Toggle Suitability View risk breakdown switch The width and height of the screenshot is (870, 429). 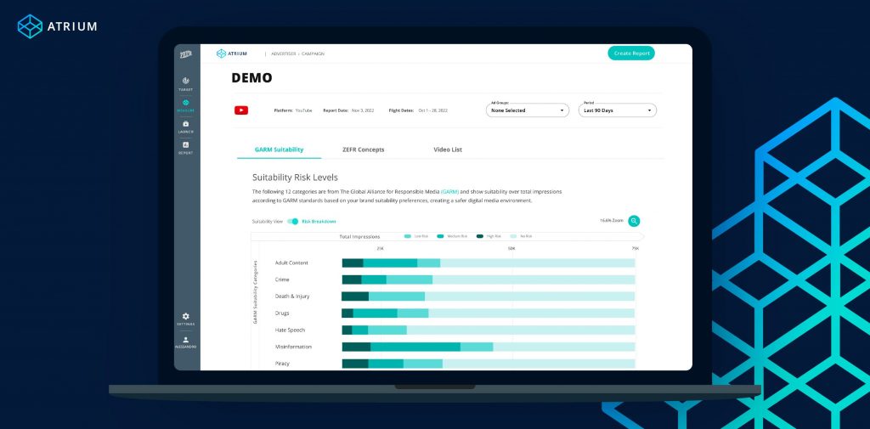pyautogui.click(x=293, y=222)
